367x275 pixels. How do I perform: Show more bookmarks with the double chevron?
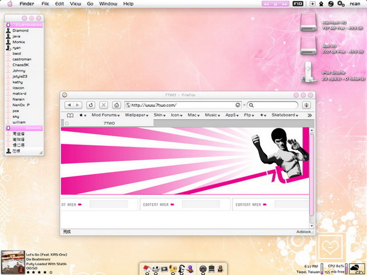tap(310, 115)
